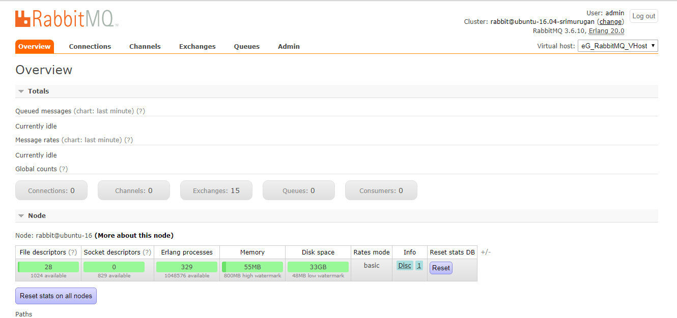Click the info badge labeled 1
677x318 pixels.
(x=419, y=266)
